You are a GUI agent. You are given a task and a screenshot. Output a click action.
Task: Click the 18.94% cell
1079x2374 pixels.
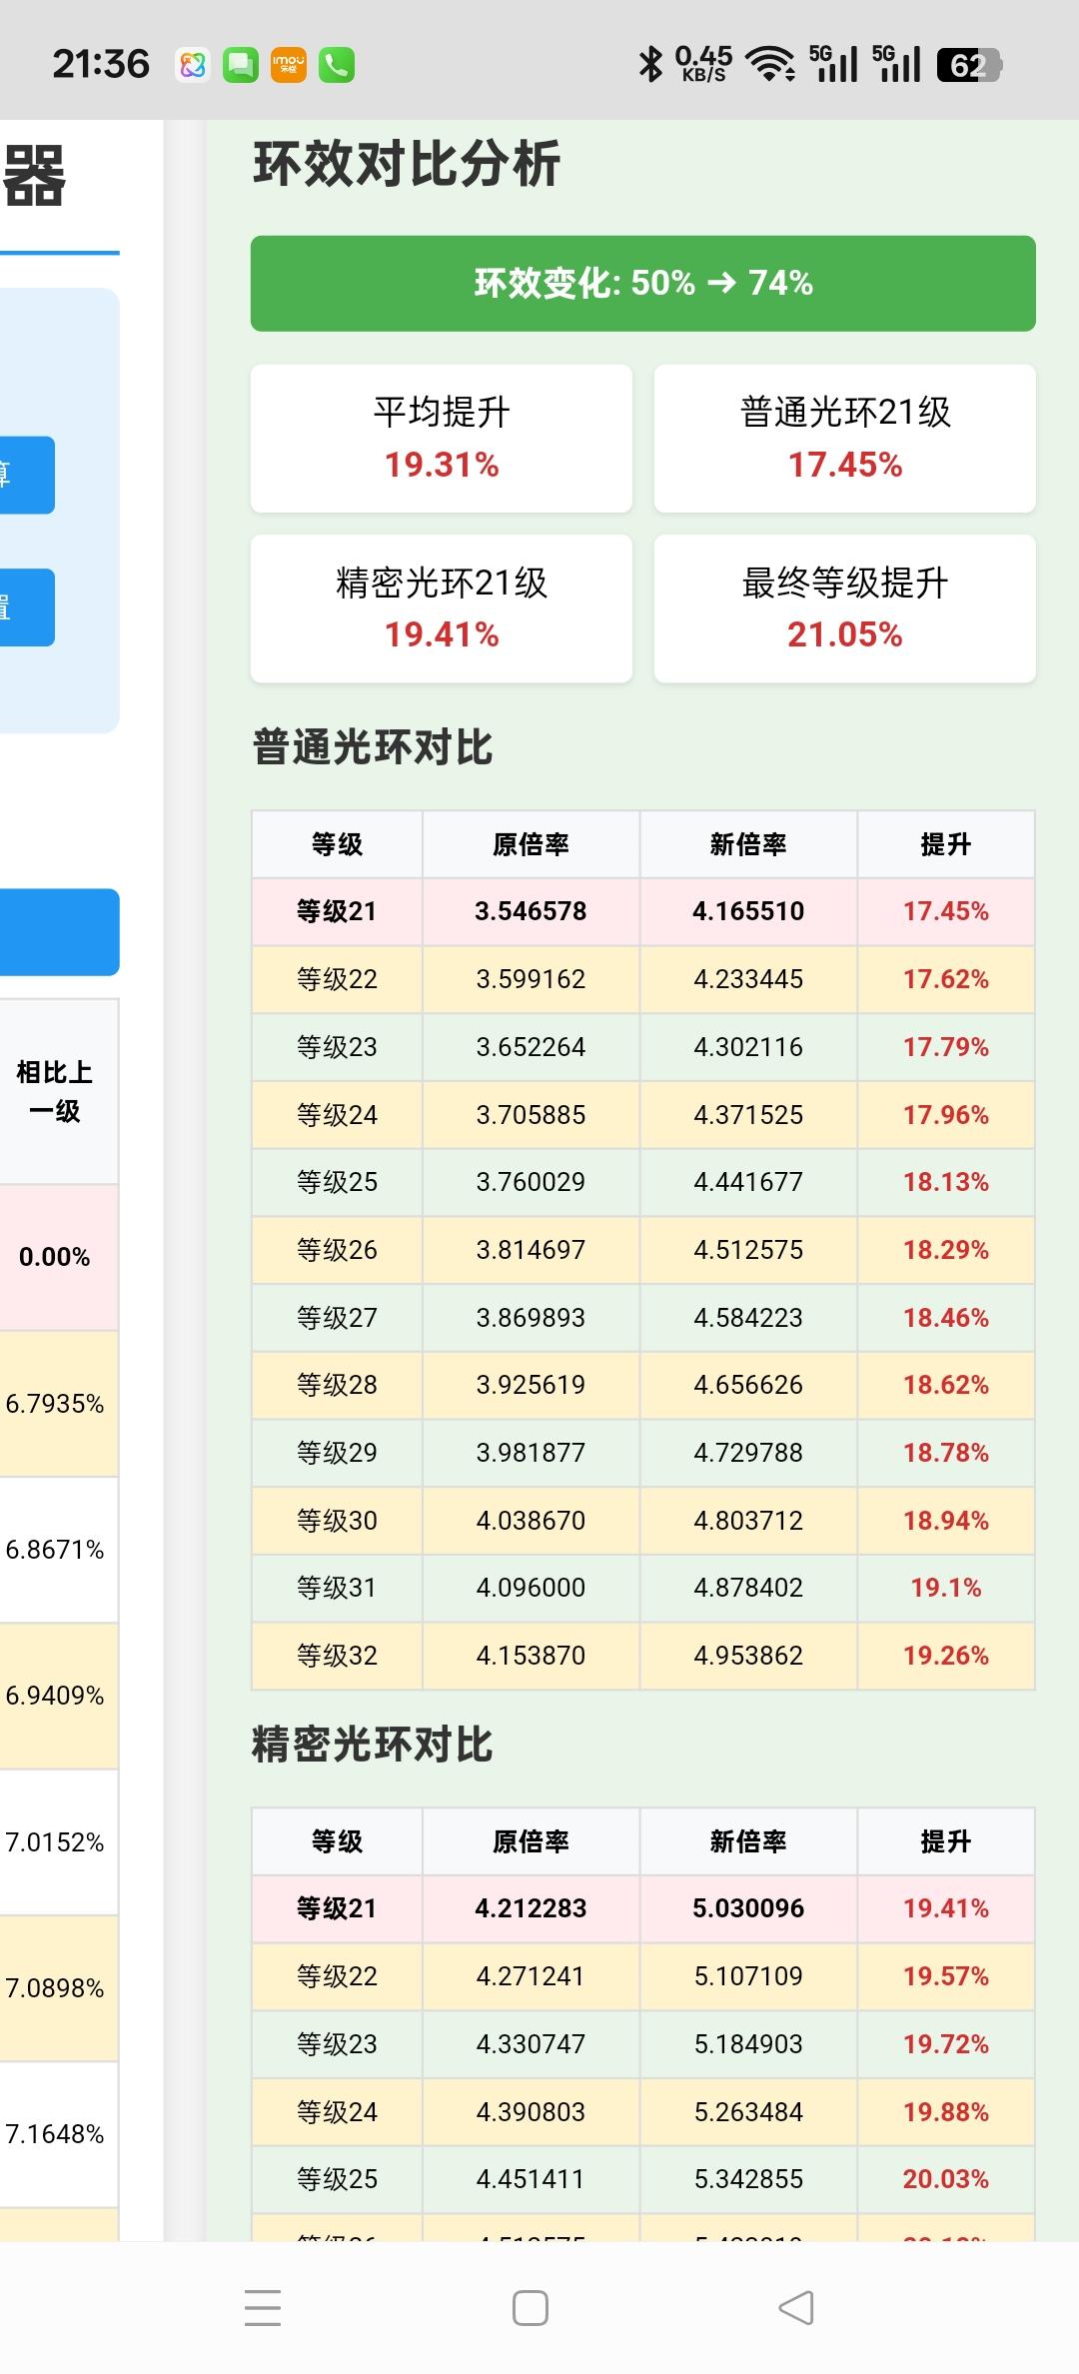pos(946,1521)
